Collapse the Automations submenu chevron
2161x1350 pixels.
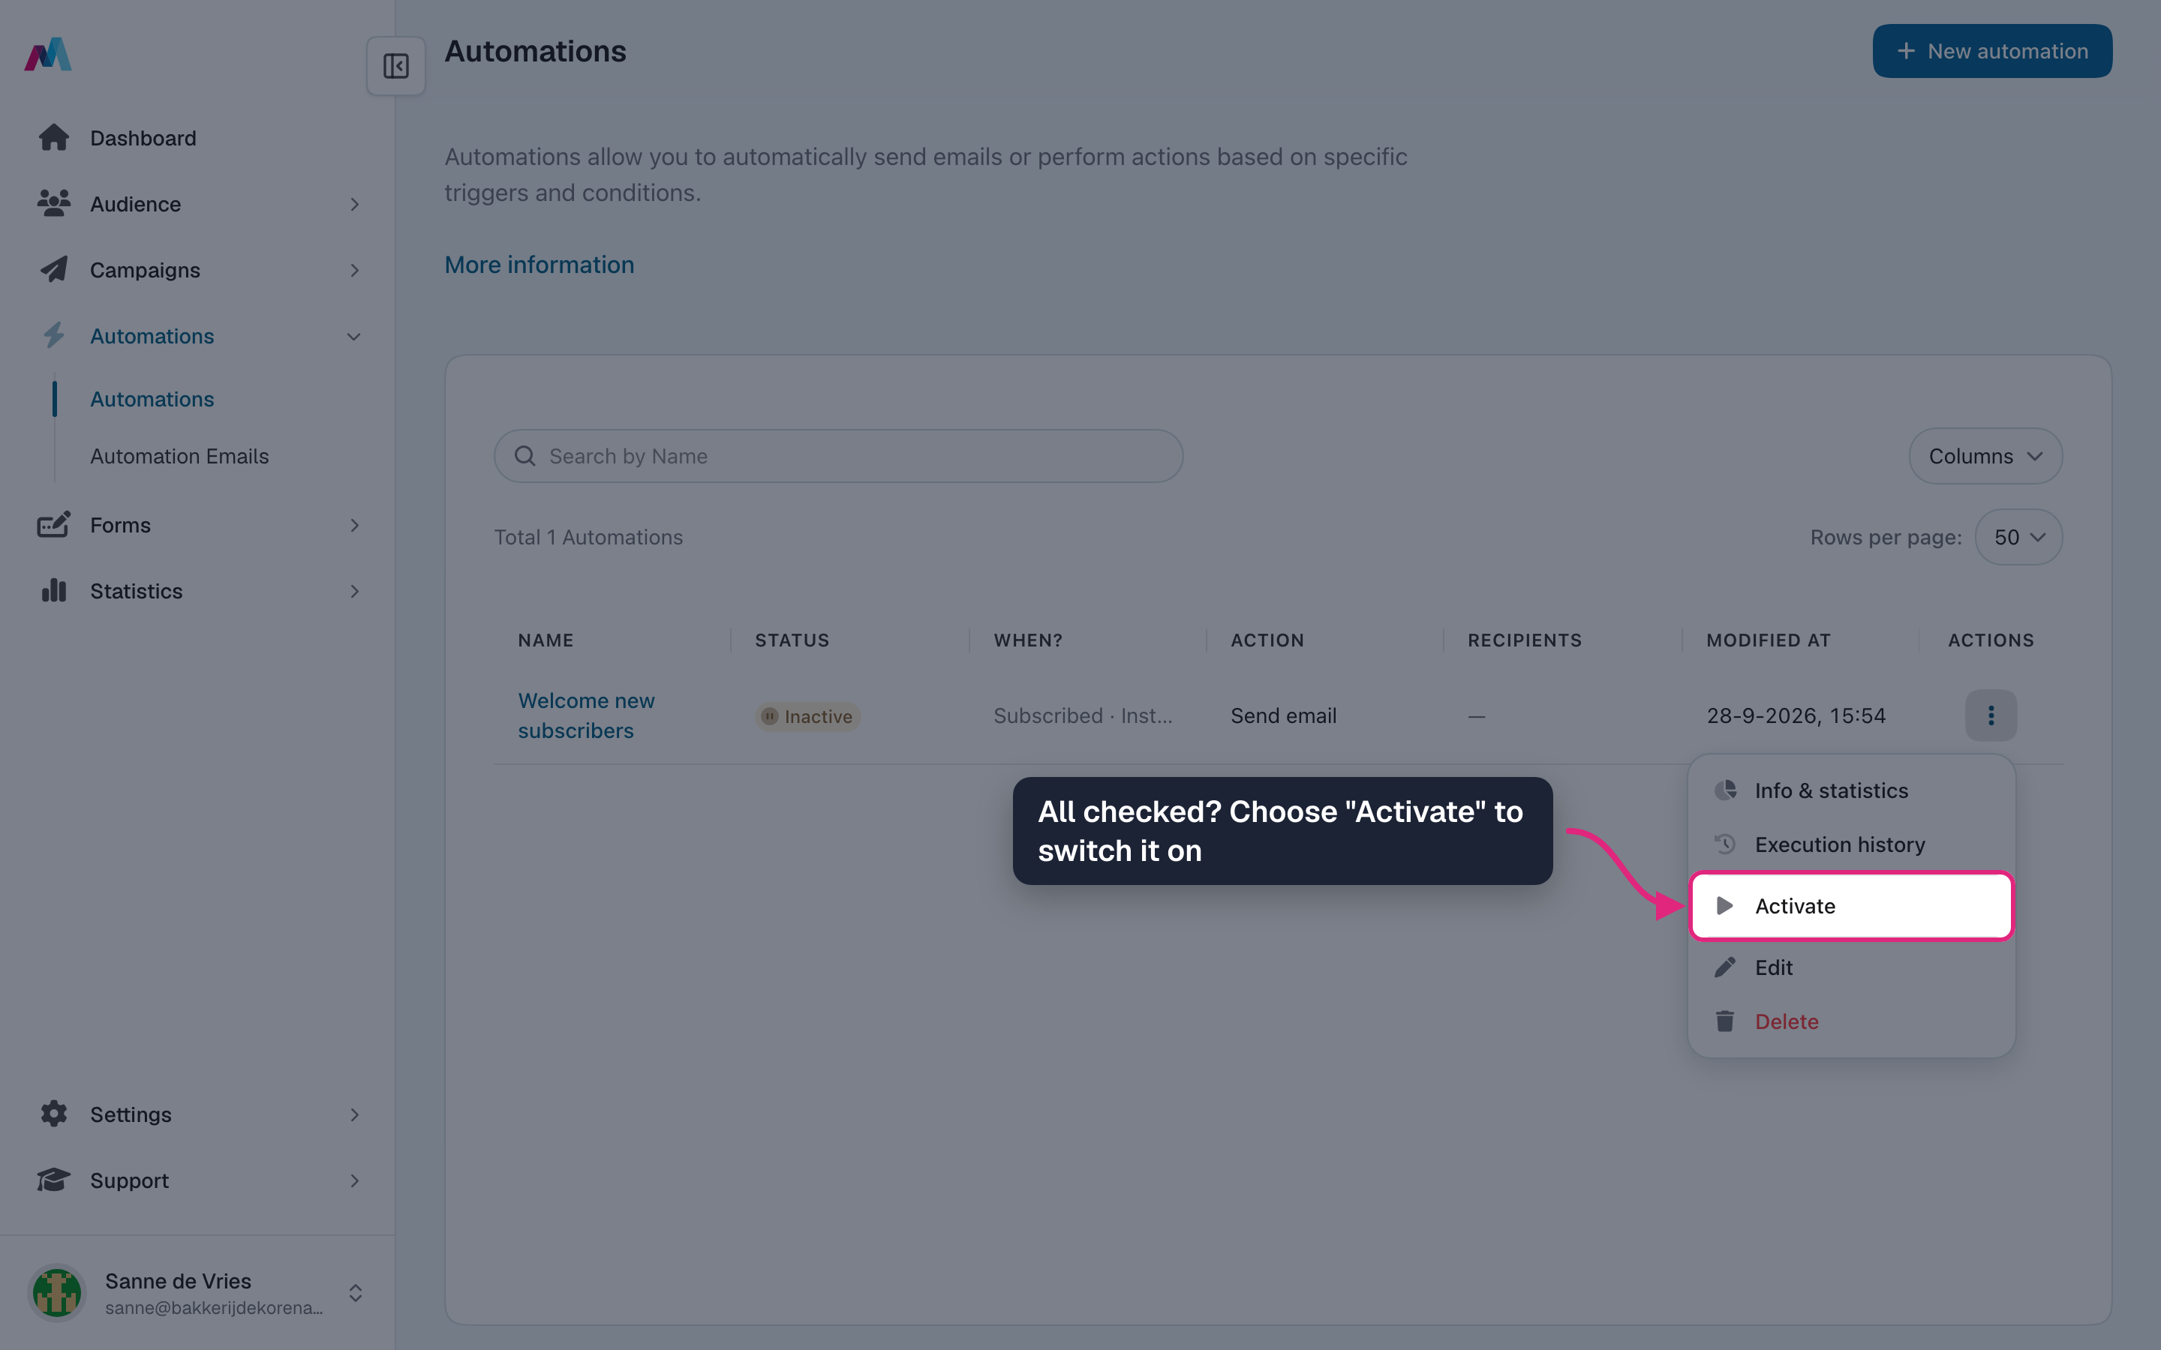click(353, 337)
